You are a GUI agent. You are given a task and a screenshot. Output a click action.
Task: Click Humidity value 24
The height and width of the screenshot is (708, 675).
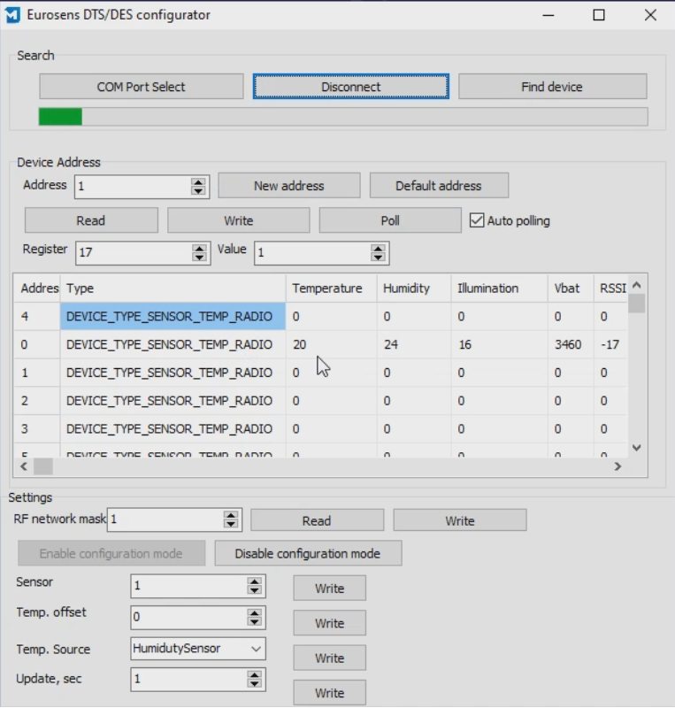[391, 344]
